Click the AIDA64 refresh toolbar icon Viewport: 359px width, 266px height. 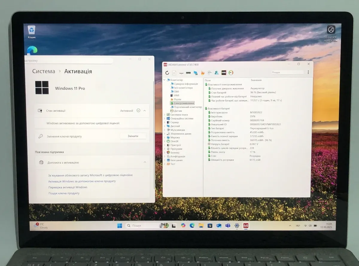(x=167, y=73)
